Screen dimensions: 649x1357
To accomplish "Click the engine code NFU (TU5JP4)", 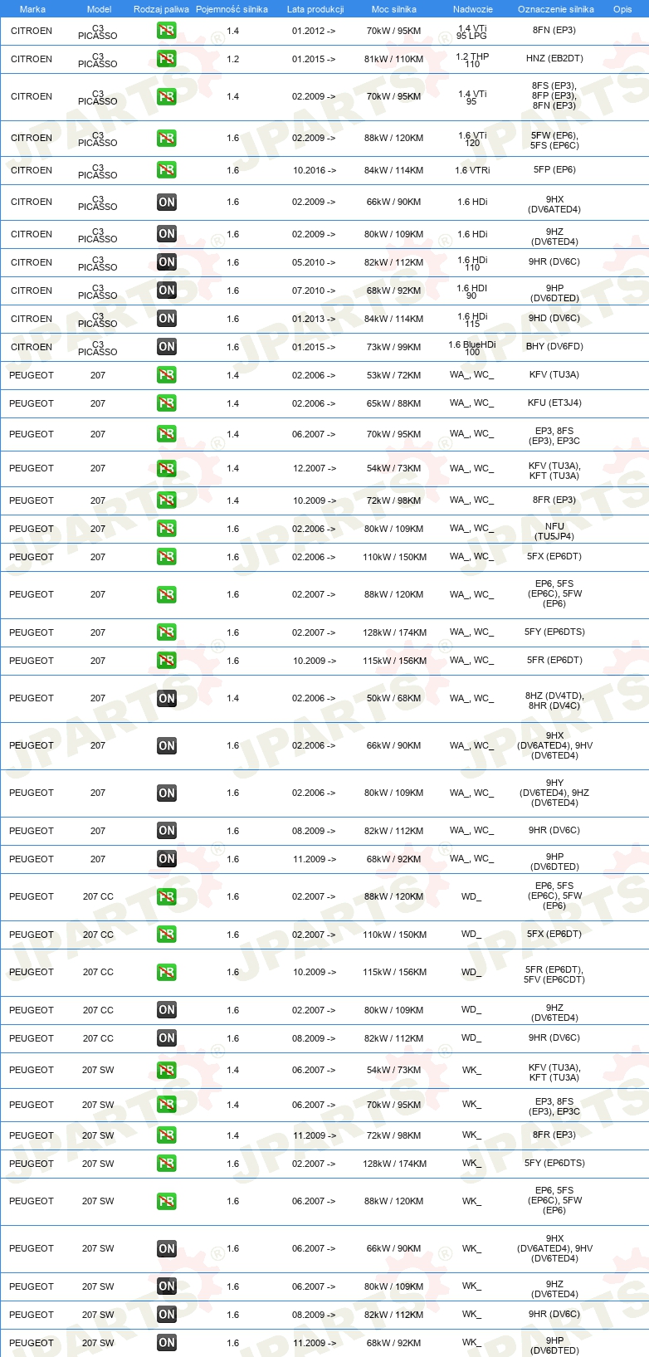I will [x=554, y=531].
